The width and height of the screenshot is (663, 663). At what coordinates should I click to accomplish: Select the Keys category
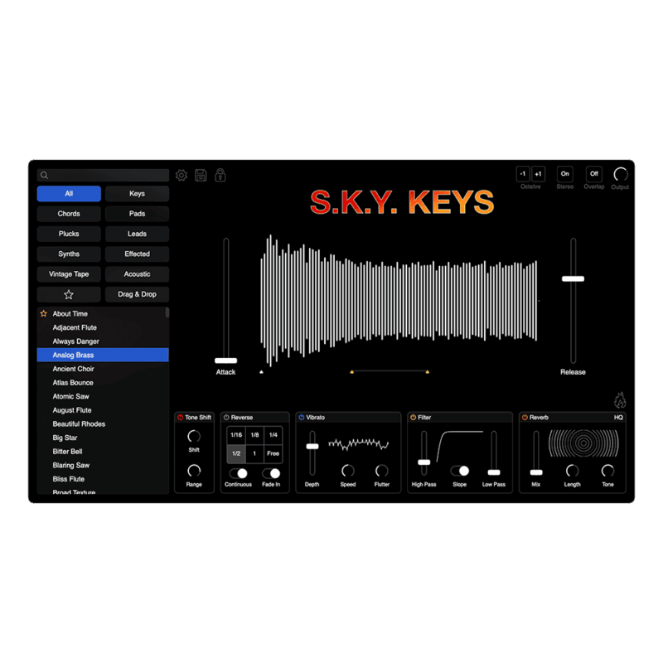pos(137,194)
